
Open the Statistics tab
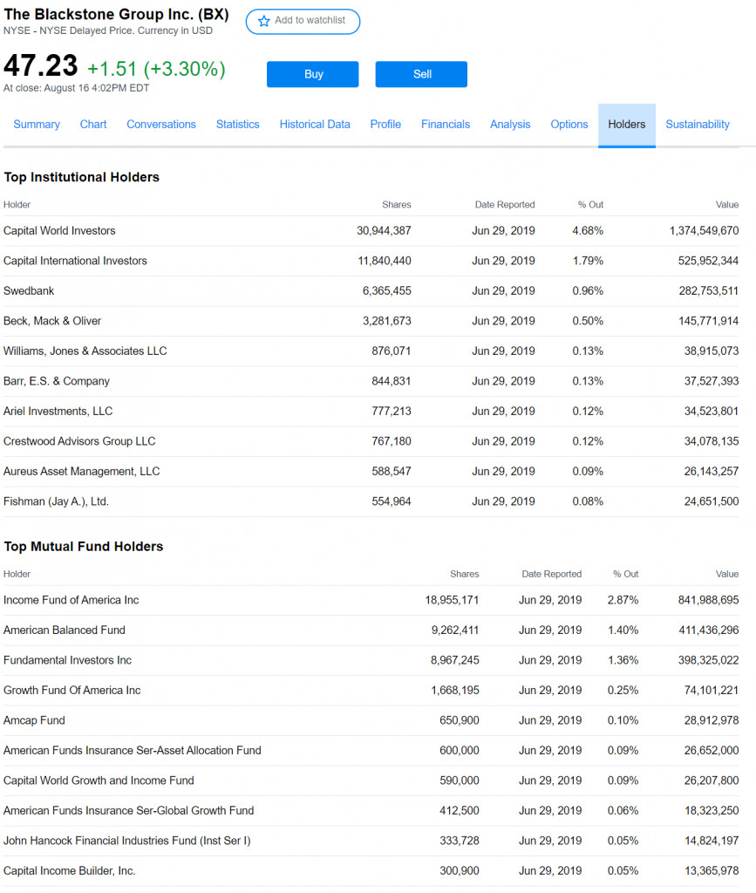(238, 125)
